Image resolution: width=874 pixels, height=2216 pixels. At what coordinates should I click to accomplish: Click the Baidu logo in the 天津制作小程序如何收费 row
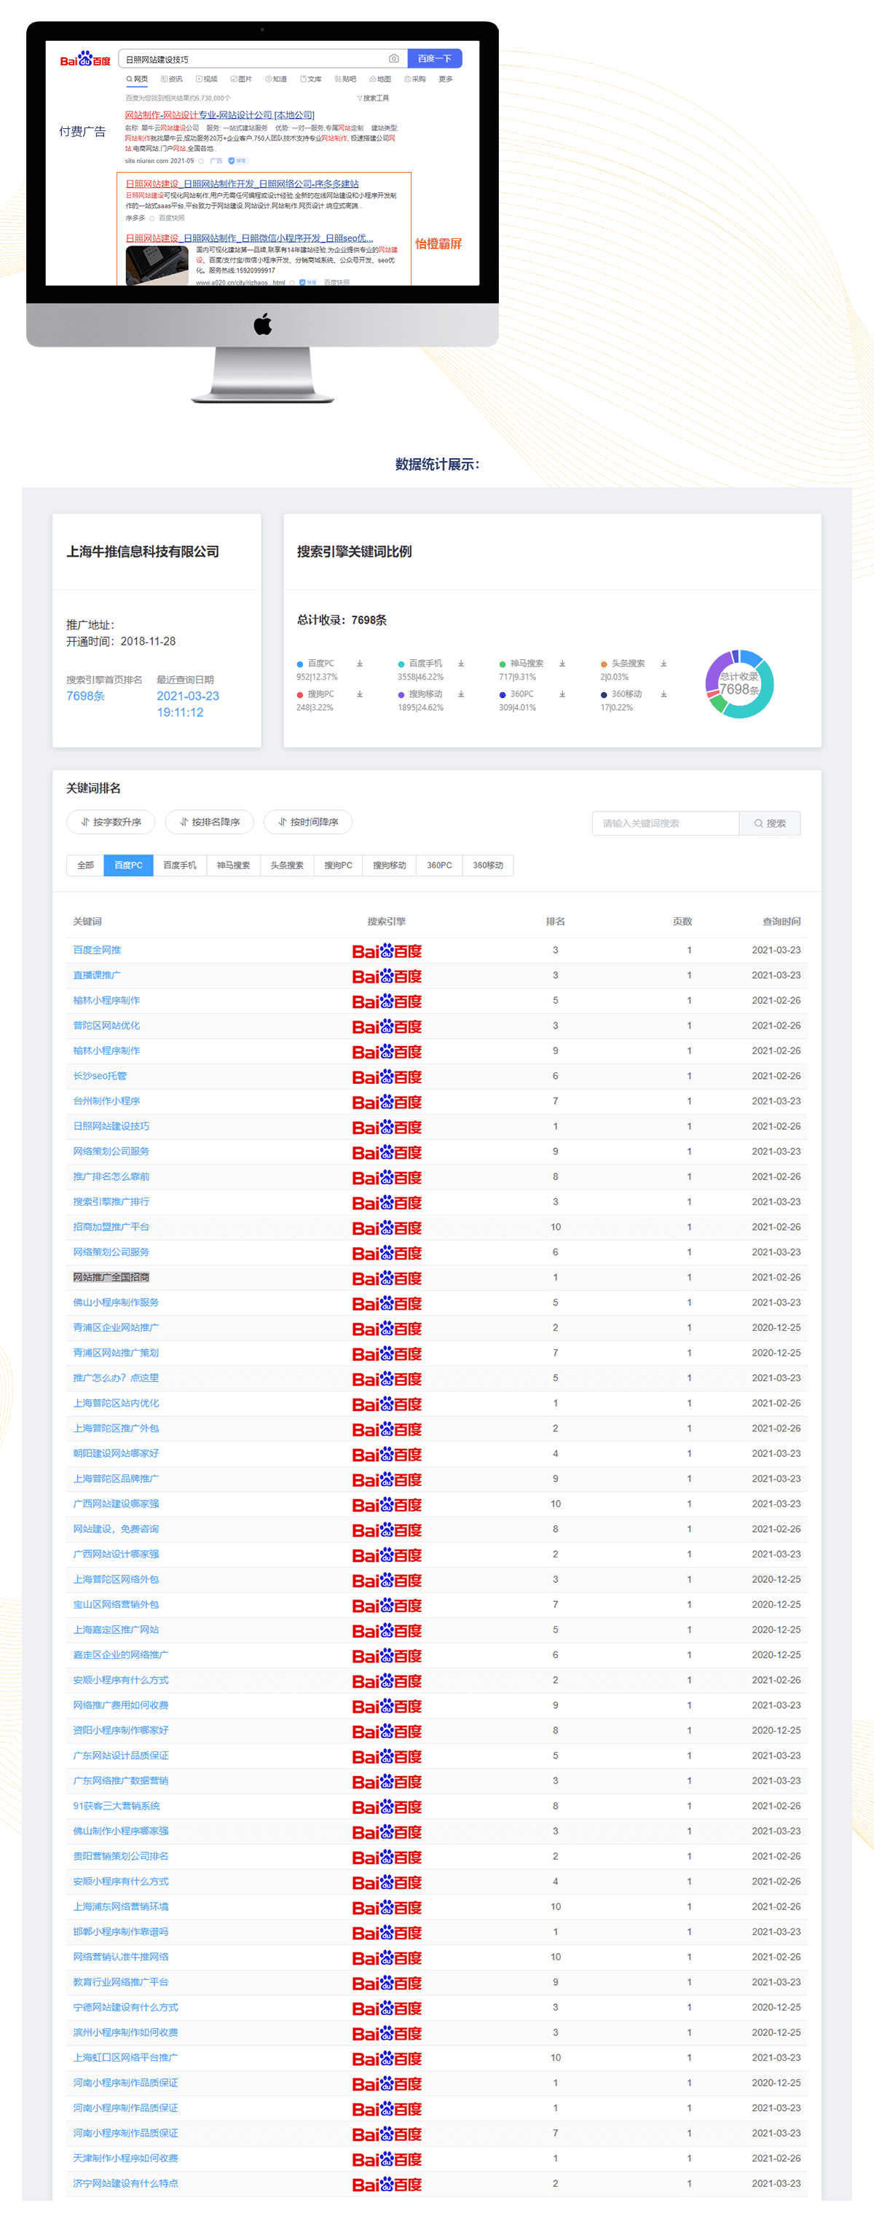387,2158
